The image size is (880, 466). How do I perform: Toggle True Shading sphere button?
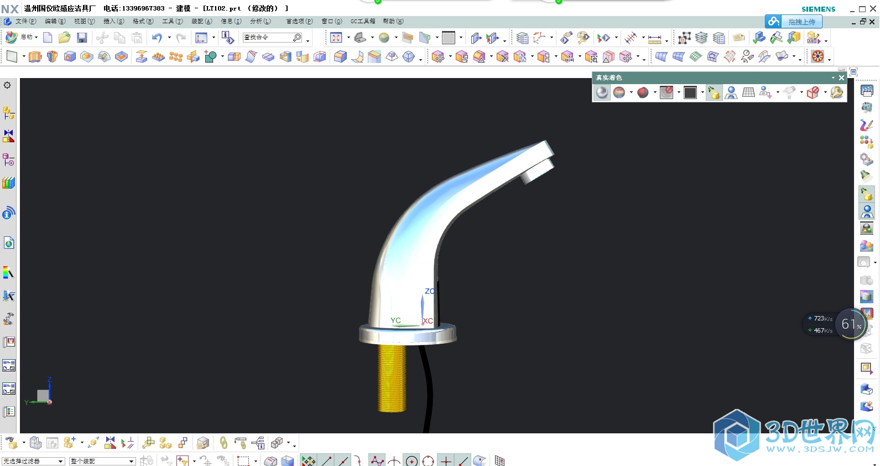602,92
